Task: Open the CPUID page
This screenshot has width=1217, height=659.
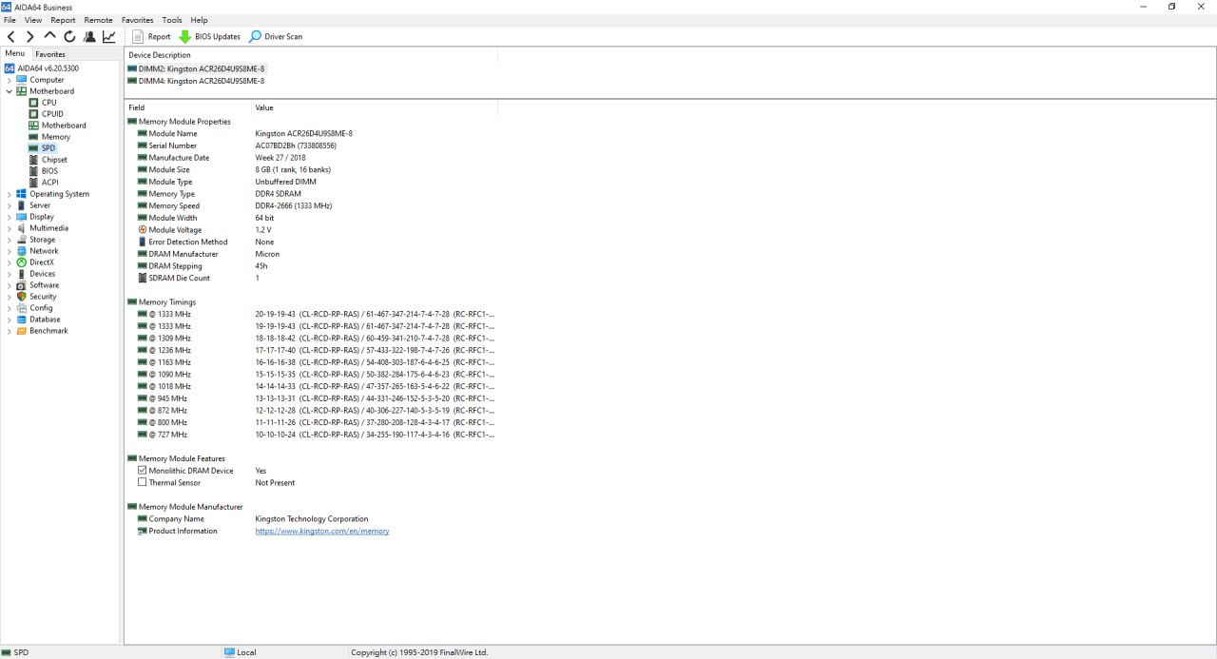Action: click(x=52, y=114)
